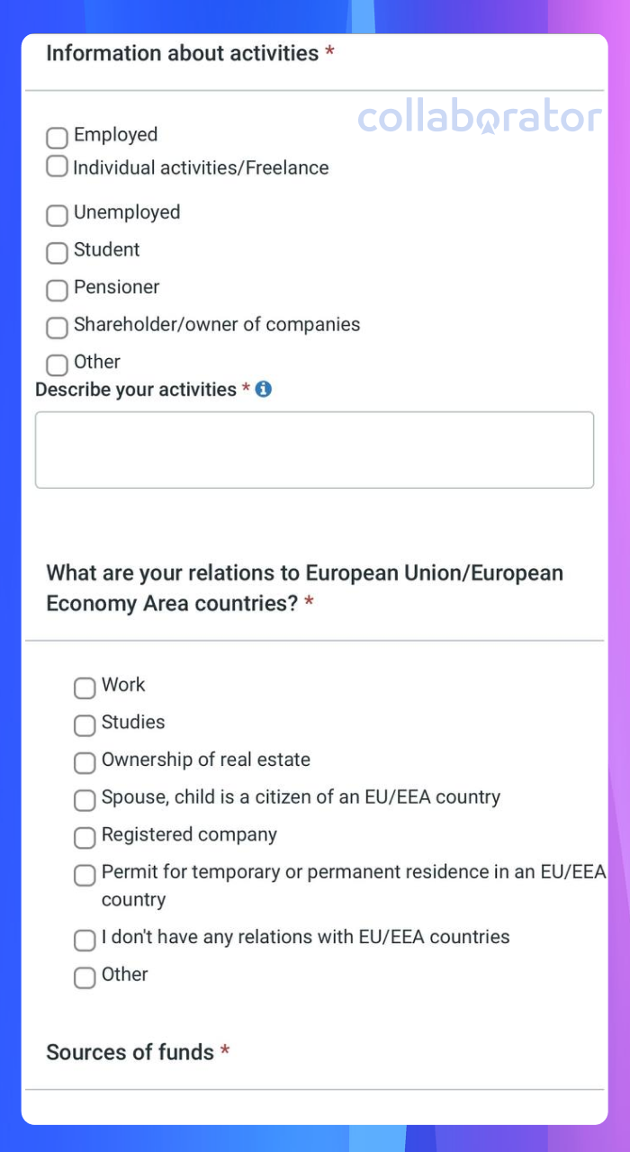Enable the Pensioner checkbox

57,290
